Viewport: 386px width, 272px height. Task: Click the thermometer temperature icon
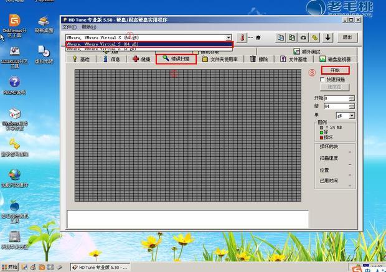(242, 37)
